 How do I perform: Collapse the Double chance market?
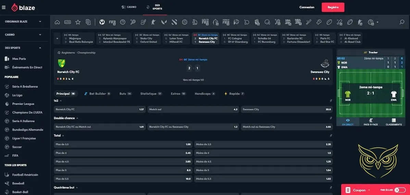pyautogui.click(x=77, y=118)
